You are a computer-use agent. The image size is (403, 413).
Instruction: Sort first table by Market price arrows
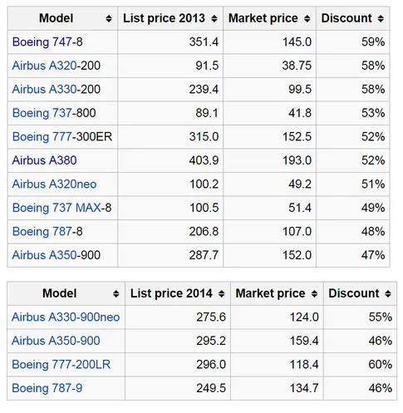click(307, 19)
